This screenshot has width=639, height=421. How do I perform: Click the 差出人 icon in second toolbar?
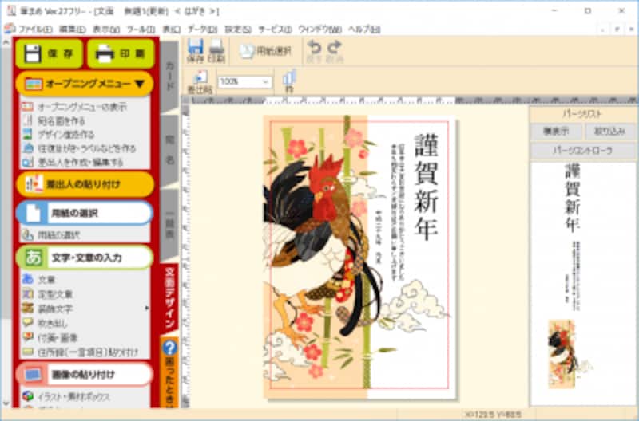[200, 82]
